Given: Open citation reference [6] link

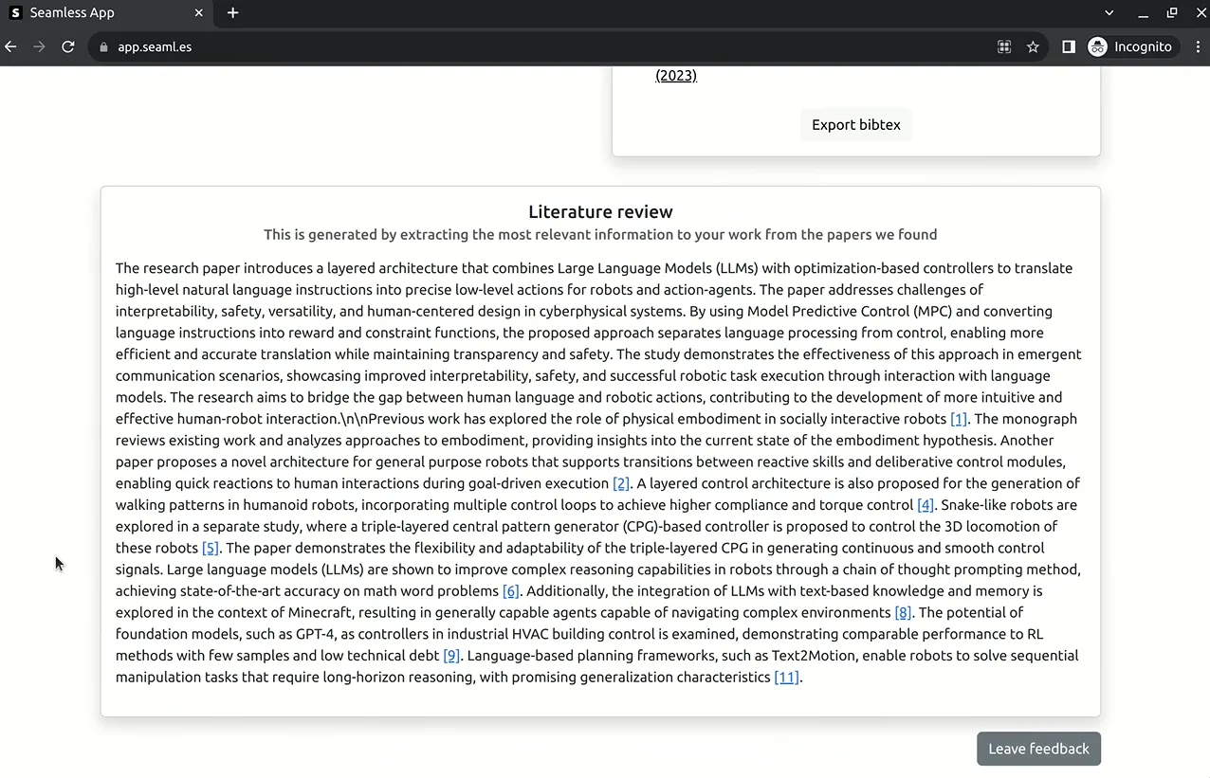Looking at the screenshot, I should click(x=511, y=591).
